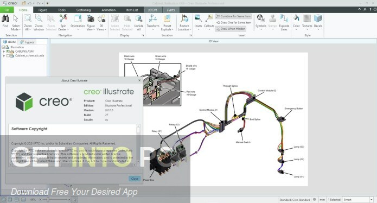Click the 1 Selected status indicator
The width and height of the screenshot is (377, 203).
click(x=334, y=200)
